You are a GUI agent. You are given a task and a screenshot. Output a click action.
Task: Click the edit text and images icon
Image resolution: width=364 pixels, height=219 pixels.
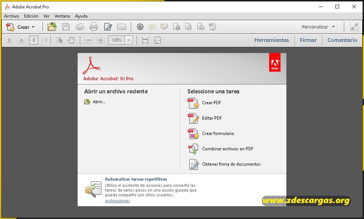pyautogui.click(x=212, y=27)
